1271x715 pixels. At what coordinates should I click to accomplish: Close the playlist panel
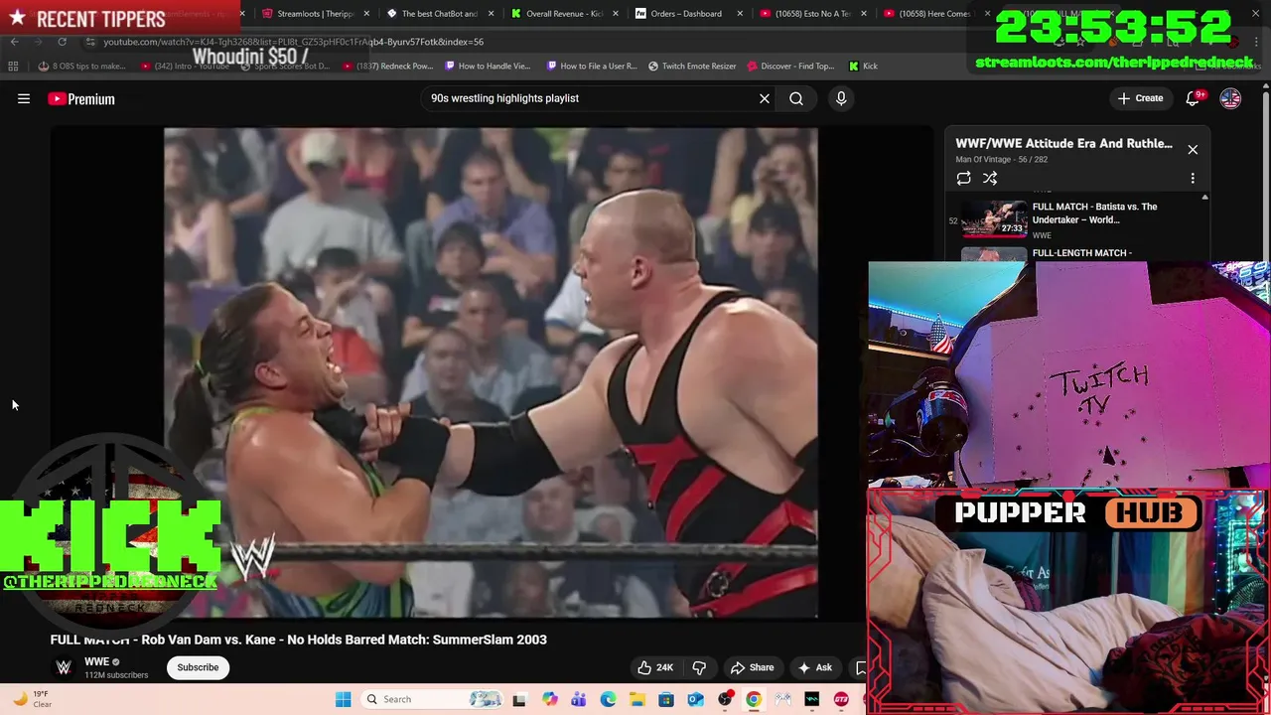pos(1193,150)
